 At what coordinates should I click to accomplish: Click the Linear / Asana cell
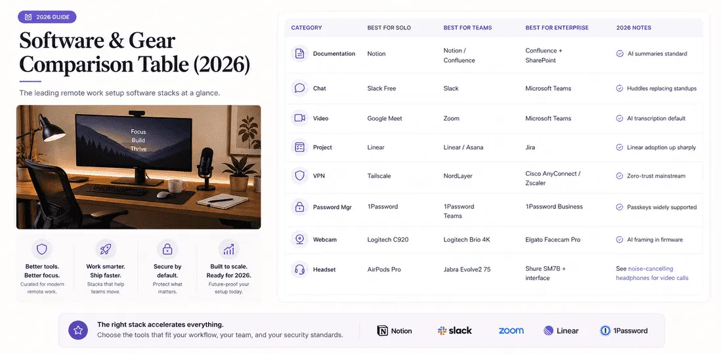click(463, 147)
